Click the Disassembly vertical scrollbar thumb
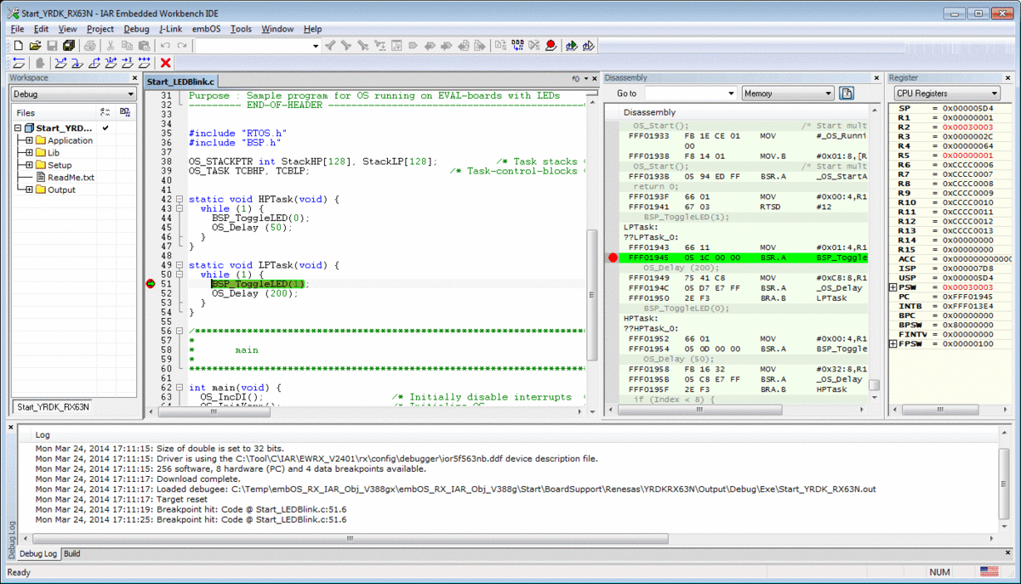This screenshot has width=1021, height=584. 874,385
